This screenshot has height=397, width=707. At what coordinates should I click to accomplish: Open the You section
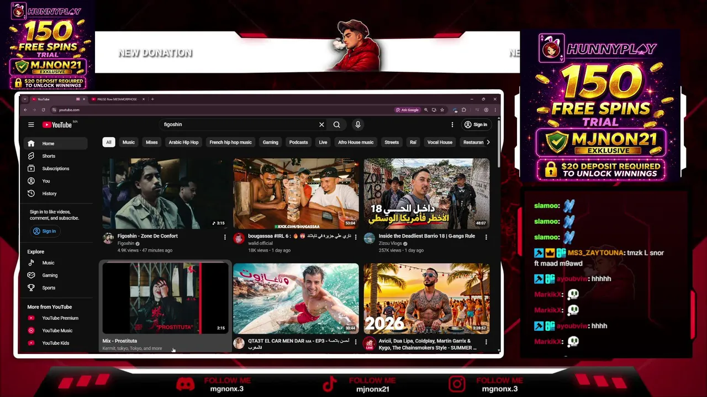coord(55,181)
